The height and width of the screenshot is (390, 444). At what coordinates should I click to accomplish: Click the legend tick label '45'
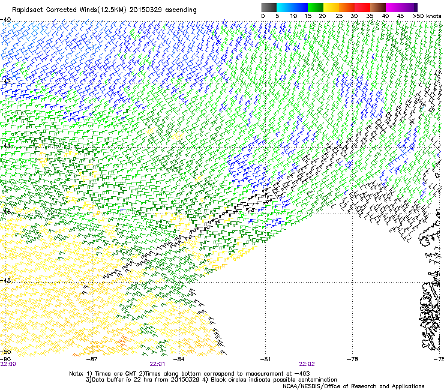click(400, 16)
